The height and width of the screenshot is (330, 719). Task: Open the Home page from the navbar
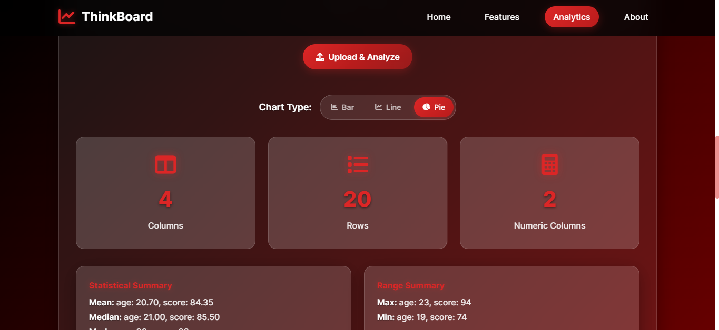438,17
